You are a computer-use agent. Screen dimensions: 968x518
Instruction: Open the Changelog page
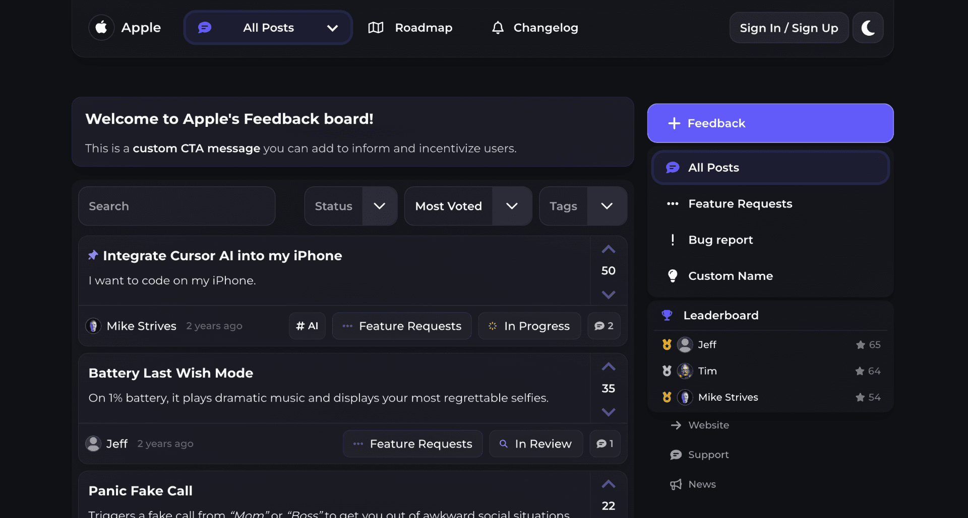pyautogui.click(x=534, y=28)
